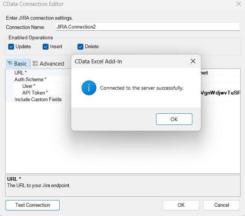Click the Connection Name input field

point(148,27)
